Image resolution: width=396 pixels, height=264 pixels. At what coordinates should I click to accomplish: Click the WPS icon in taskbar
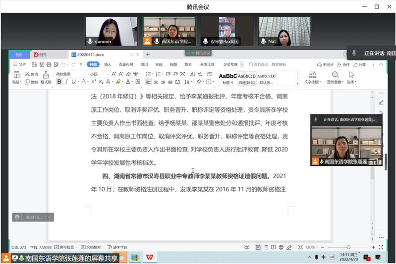149,258
